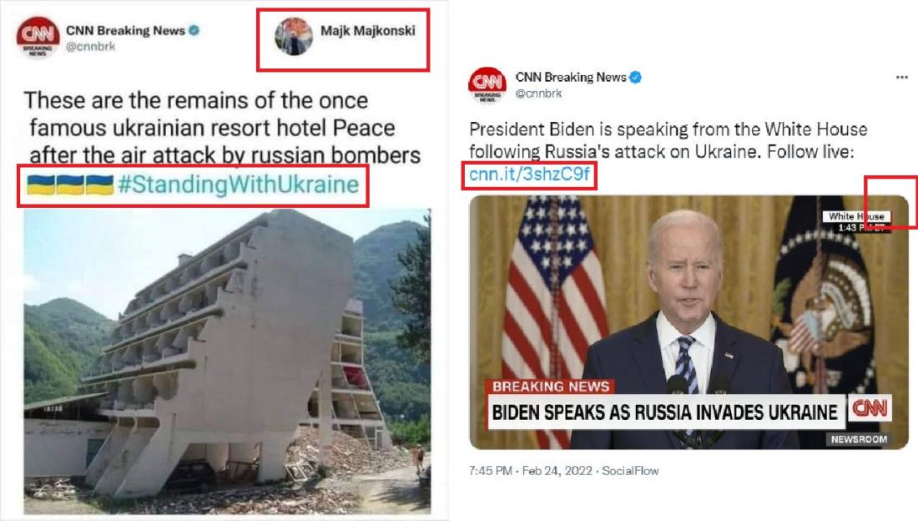The height and width of the screenshot is (521, 918).
Task: Click the NEWSROOM label in the video
Action: [859, 439]
